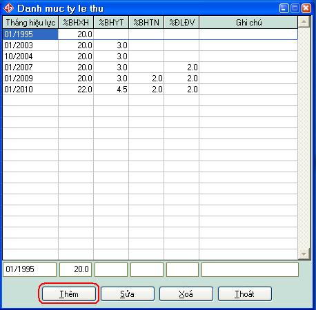
Task: Click the %BHYT column header
Action: (x=111, y=23)
